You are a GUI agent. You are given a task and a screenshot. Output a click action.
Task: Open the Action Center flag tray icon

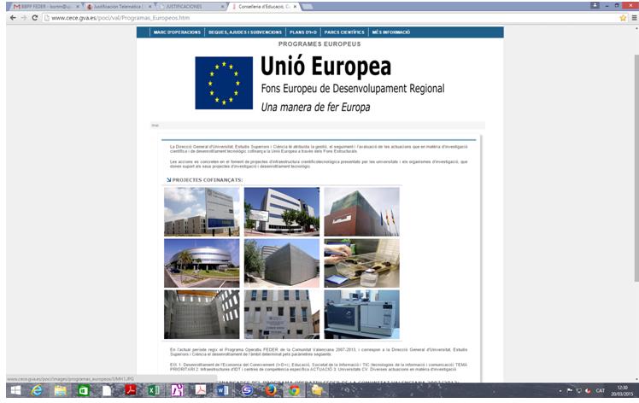pyautogui.click(x=569, y=391)
